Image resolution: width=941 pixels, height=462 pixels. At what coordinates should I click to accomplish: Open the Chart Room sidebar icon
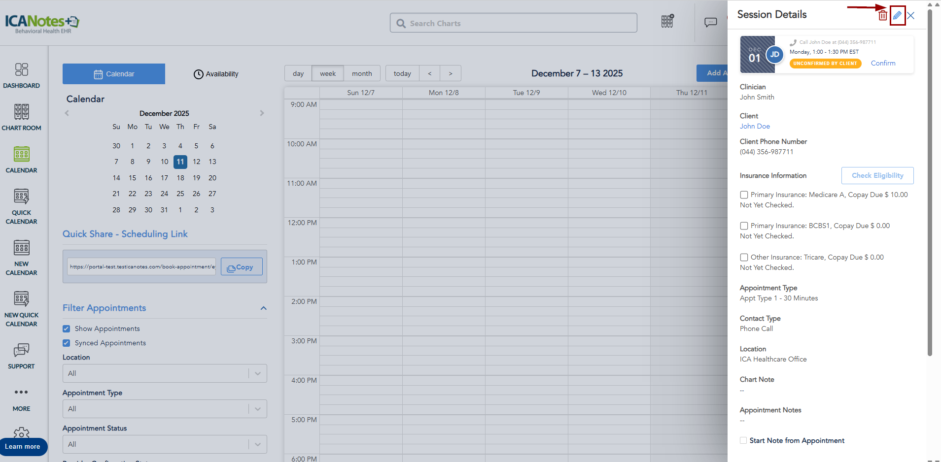click(21, 117)
